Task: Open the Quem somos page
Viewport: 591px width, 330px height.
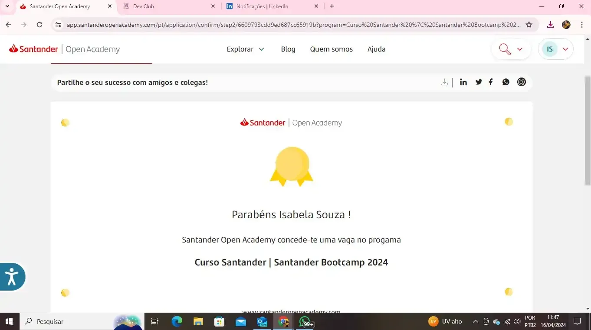Action: 332,49
